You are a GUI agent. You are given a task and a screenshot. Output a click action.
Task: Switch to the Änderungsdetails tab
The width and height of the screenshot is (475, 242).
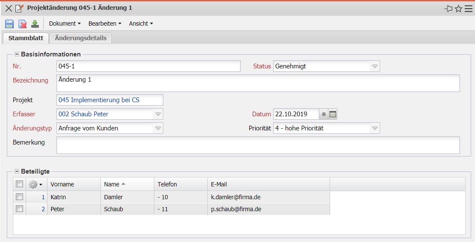pos(81,38)
